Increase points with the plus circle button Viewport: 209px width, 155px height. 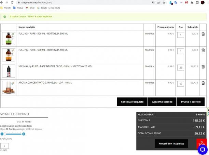24,134
